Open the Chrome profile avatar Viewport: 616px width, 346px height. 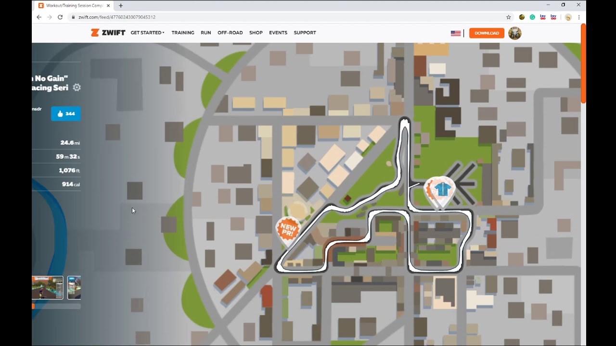pos(568,17)
